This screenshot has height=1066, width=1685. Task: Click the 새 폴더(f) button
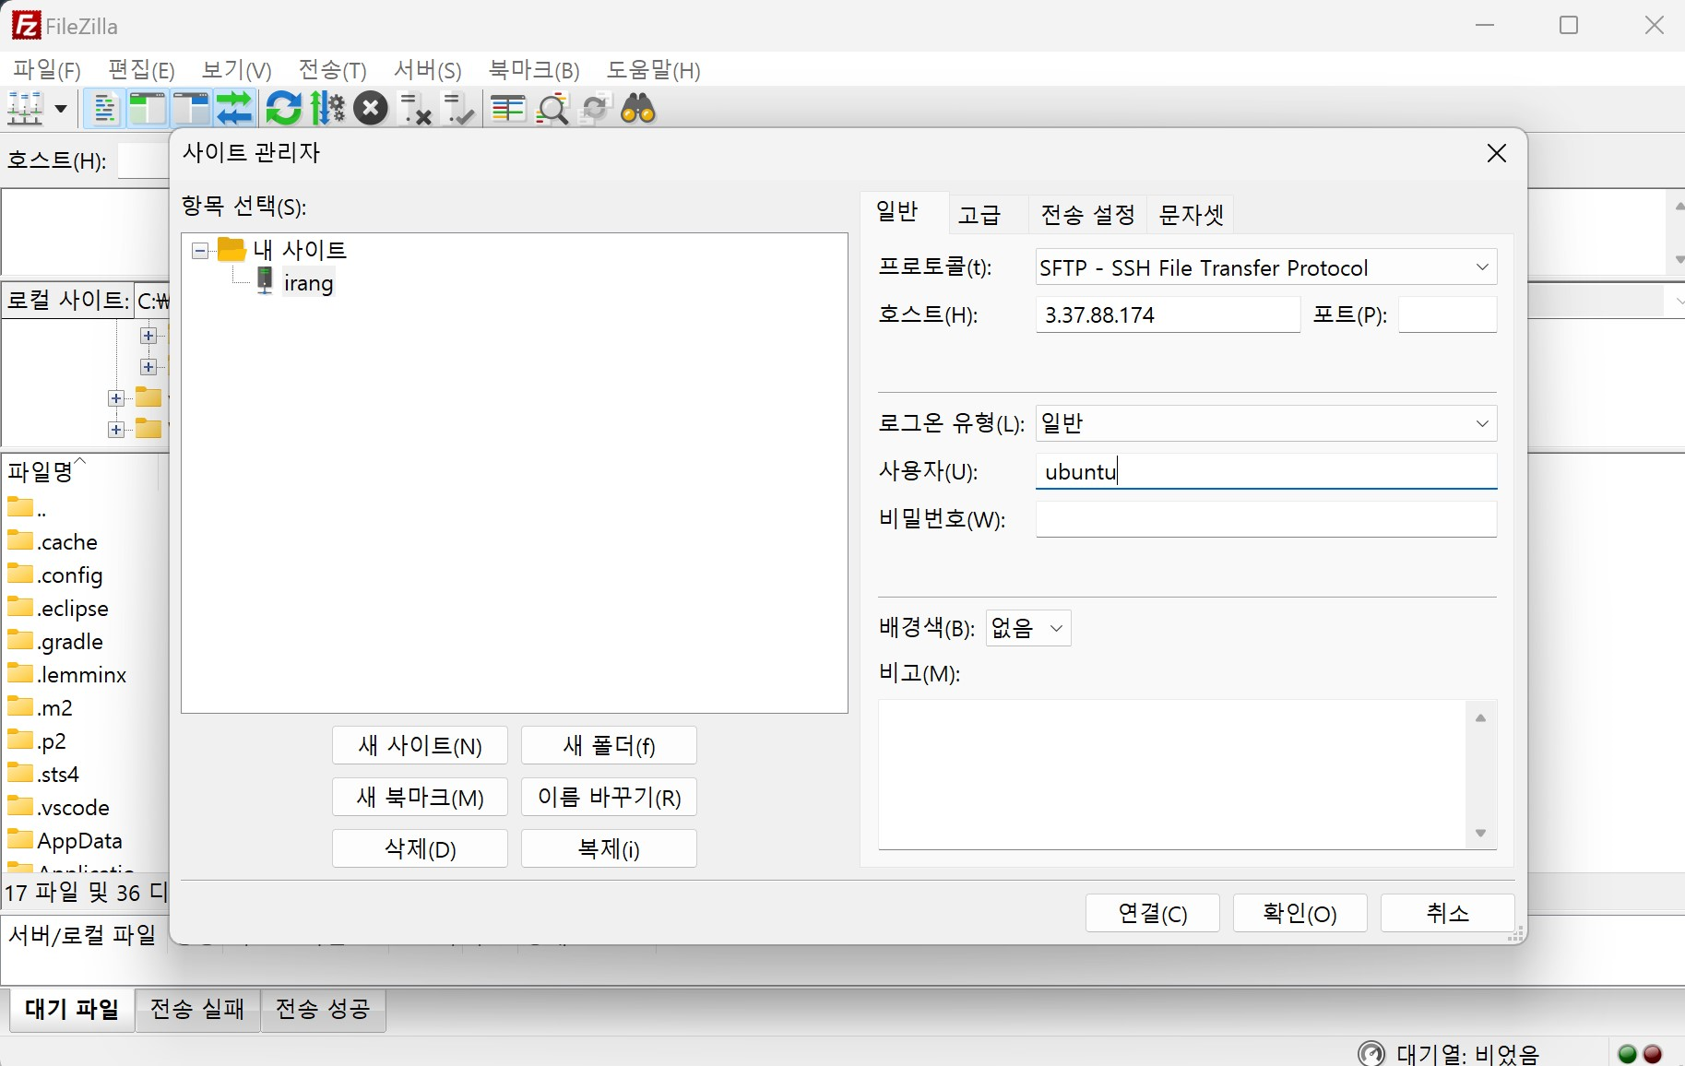point(609,745)
